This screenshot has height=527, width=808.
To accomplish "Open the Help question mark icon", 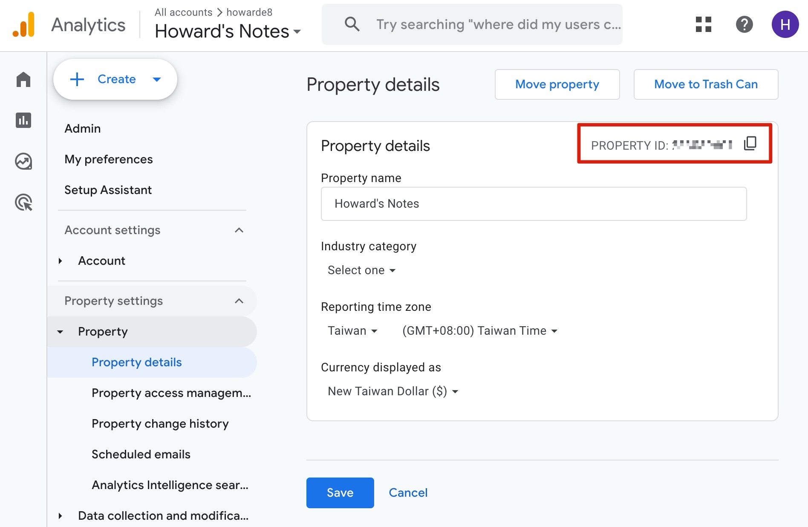I will [x=745, y=24].
